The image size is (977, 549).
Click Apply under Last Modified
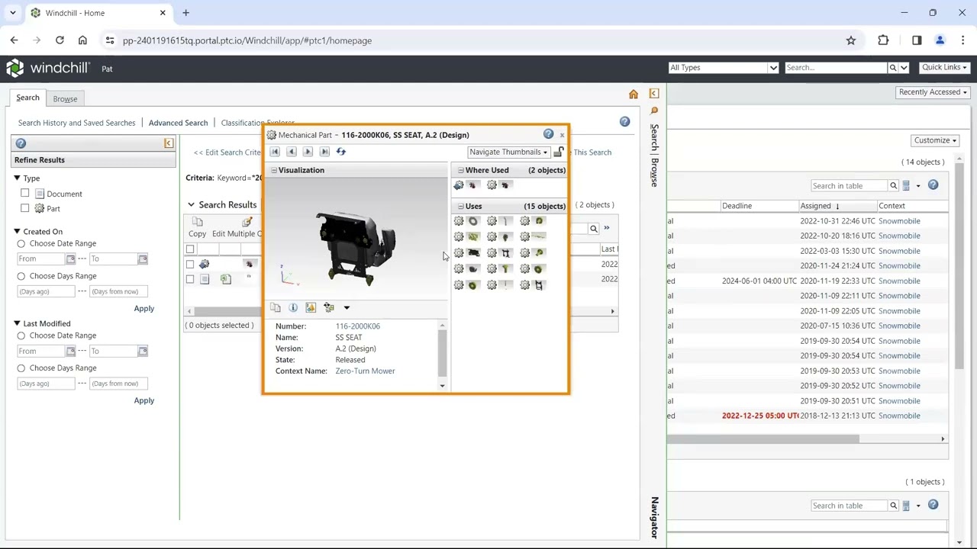click(x=143, y=400)
